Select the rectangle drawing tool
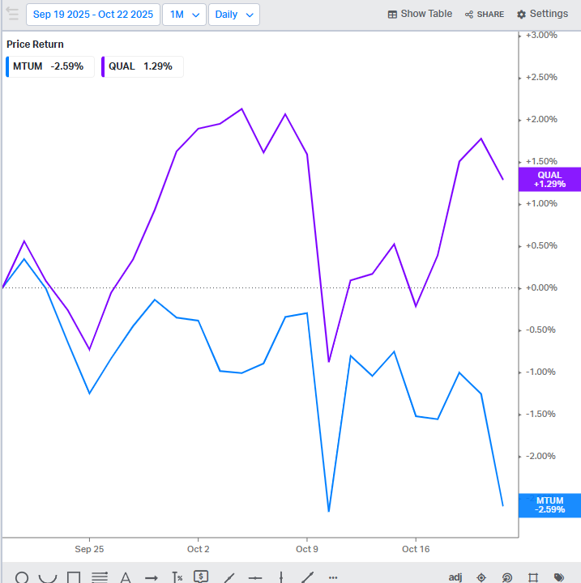 point(74,578)
